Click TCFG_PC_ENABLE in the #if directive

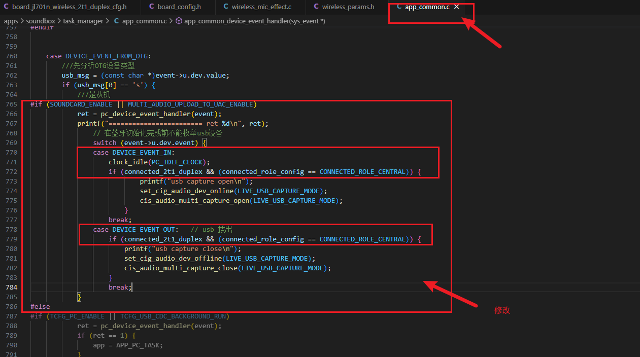[77, 316]
